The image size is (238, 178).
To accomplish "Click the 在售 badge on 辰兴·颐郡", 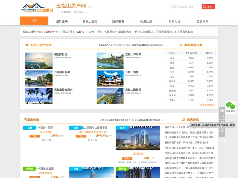I will click(x=30, y=128).
